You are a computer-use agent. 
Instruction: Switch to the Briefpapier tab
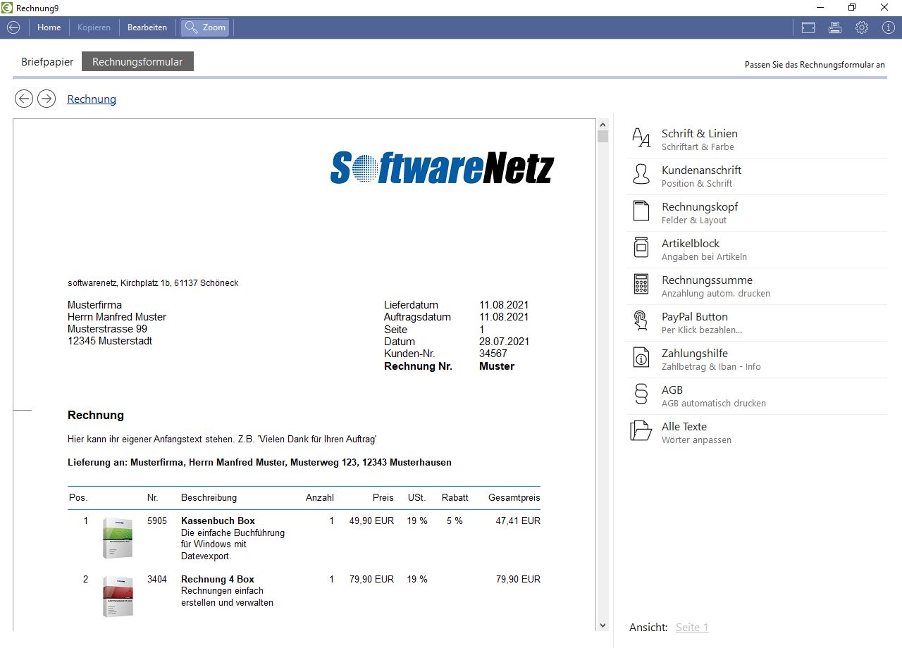tap(47, 62)
